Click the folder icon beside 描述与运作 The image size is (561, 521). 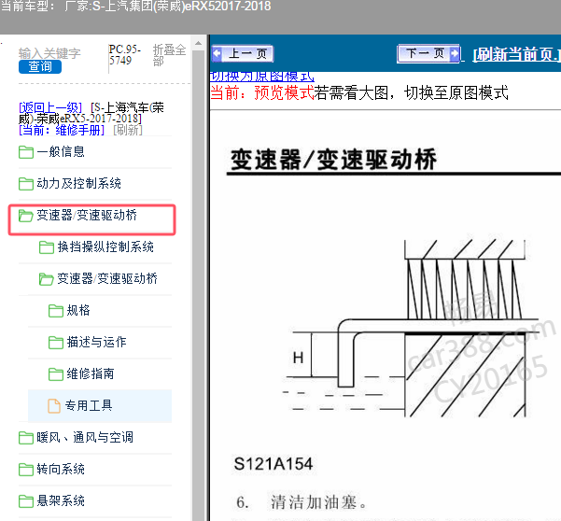[x=56, y=343]
